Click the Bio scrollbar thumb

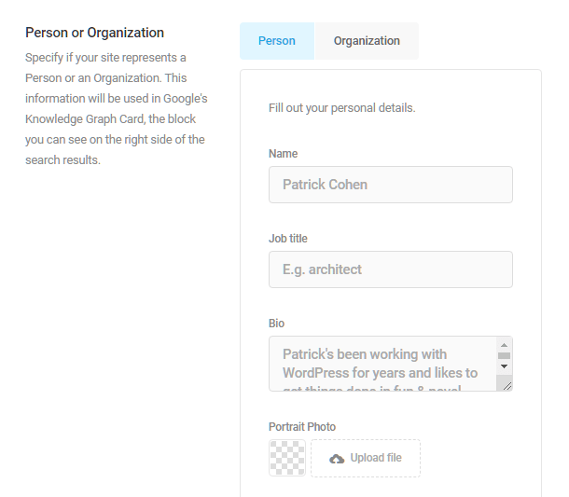(x=504, y=355)
